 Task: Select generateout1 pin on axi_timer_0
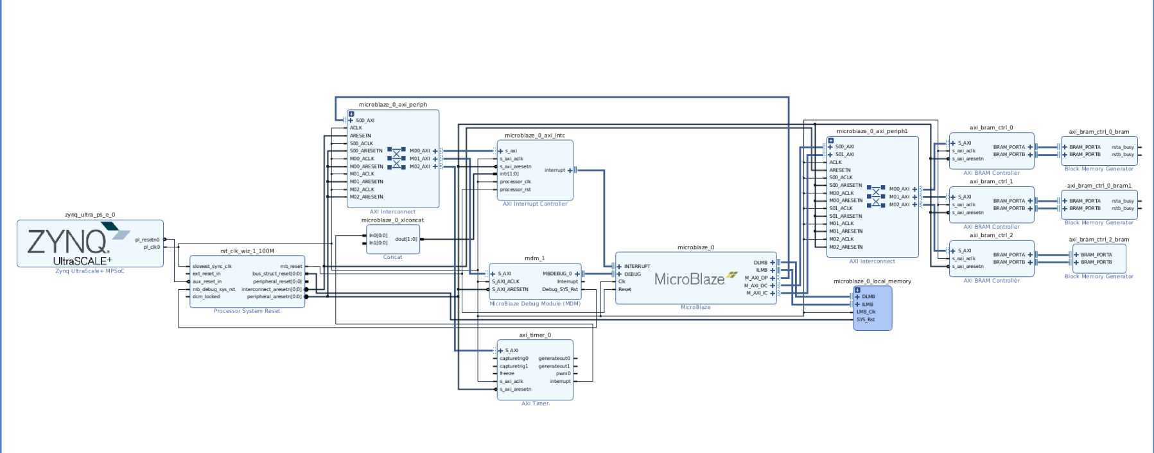click(x=554, y=366)
